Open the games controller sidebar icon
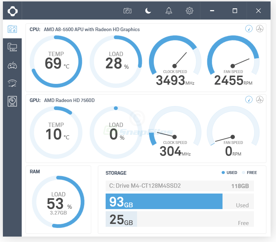This screenshot has height=242, width=276. 12,65
